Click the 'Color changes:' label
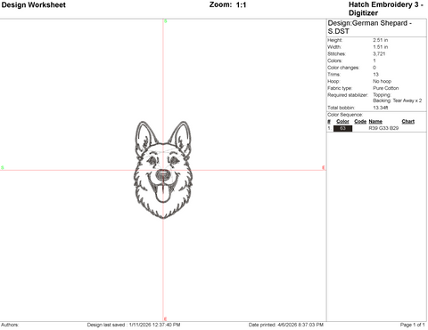 tap(343, 68)
